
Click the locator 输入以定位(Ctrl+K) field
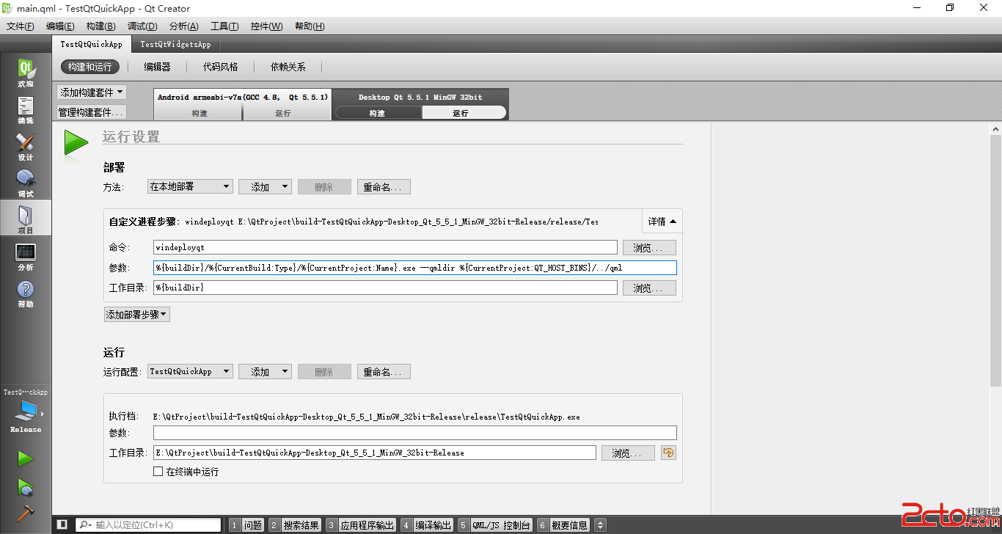click(x=148, y=524)
